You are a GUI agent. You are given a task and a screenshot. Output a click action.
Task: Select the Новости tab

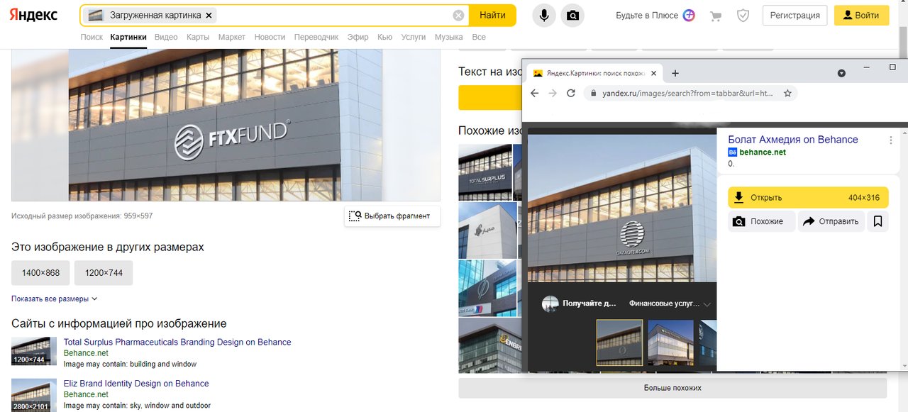point(270,37)
